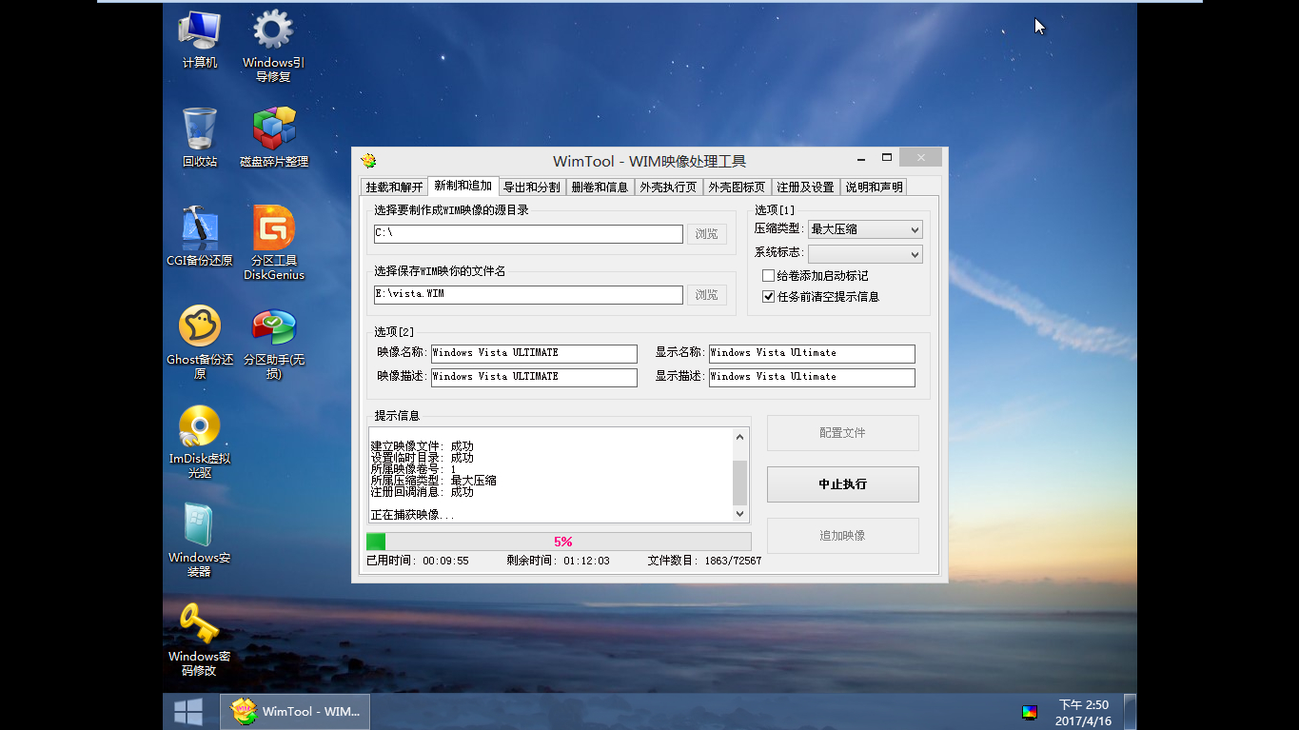1299x730 pixels.
Task: Click the 显示名称 input field
Action: coord(812,353)
